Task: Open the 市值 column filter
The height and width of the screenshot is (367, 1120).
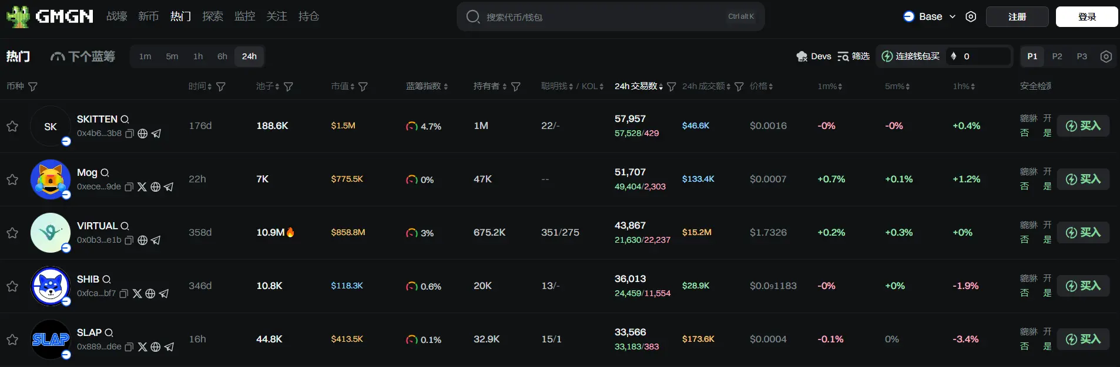Action: (363, 87)
